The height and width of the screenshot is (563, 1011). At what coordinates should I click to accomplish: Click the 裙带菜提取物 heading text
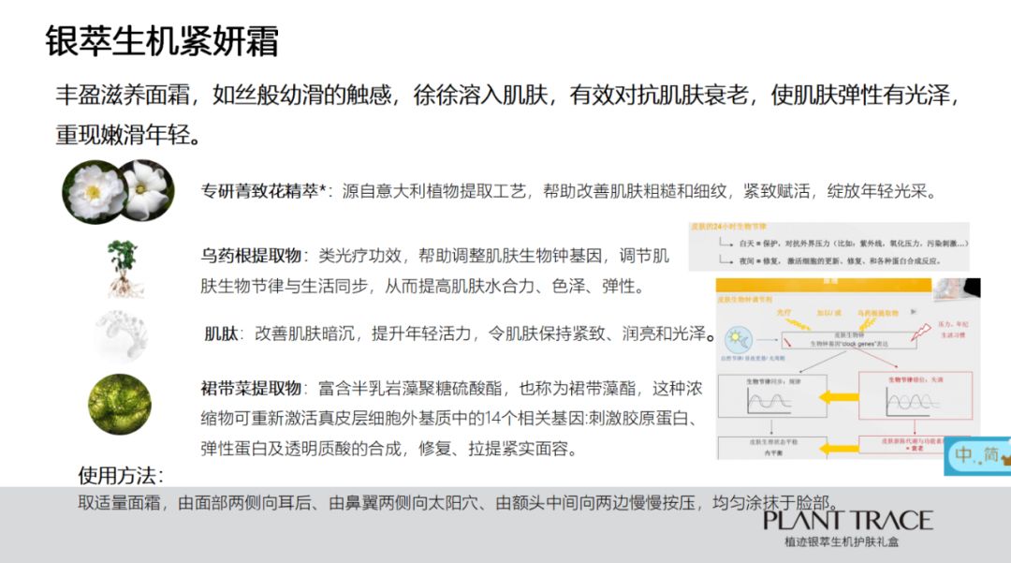click(x=251, y=388)
